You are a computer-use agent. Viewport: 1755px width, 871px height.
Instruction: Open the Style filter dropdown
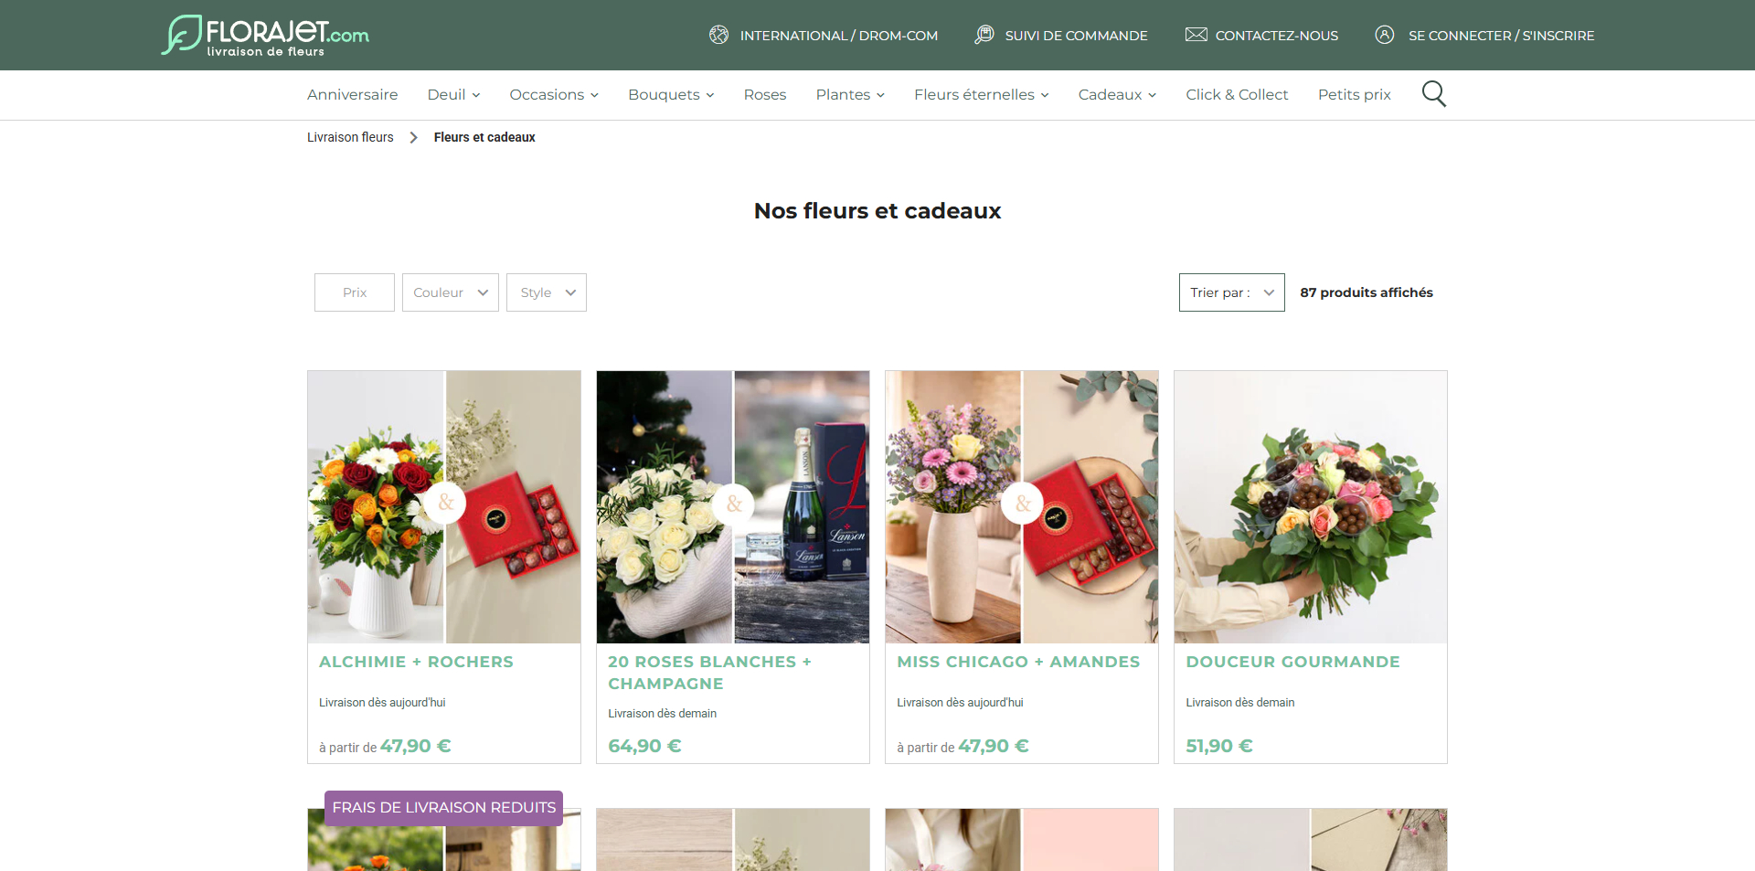click(x=547, y=292)
